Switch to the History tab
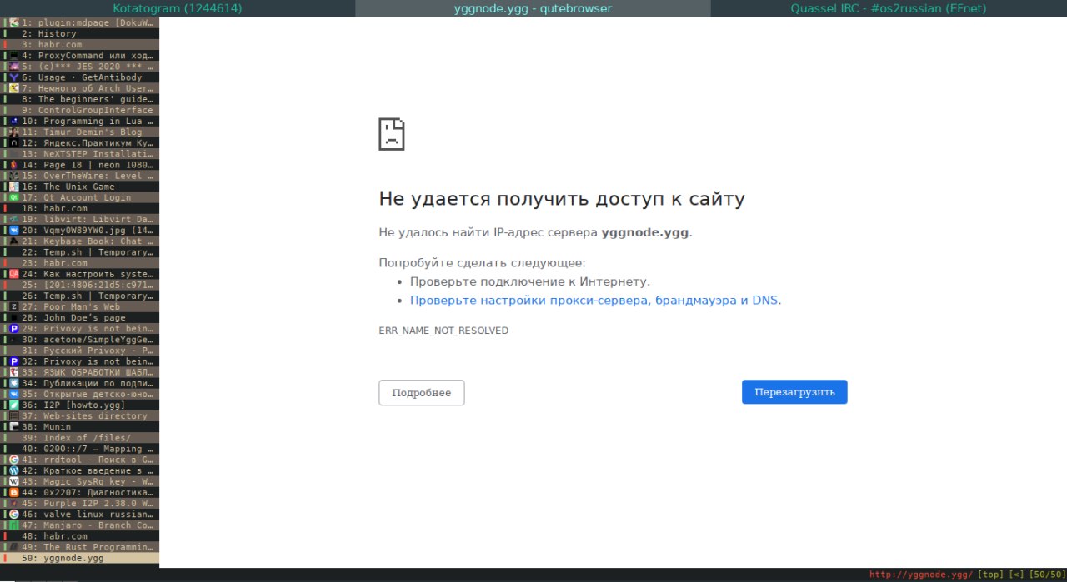 80,33
